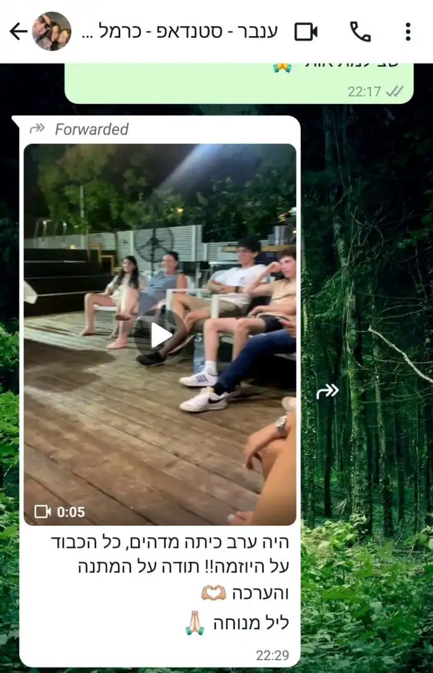Play the forwarded video
Image resolution: width=433 pixels, height=673 pixels.
160,335
